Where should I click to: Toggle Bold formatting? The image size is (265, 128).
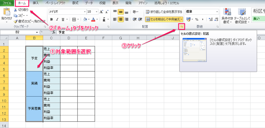point(51,19)
